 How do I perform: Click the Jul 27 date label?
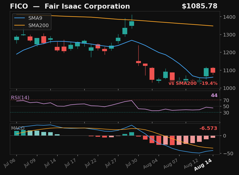[x=111, y=163]
